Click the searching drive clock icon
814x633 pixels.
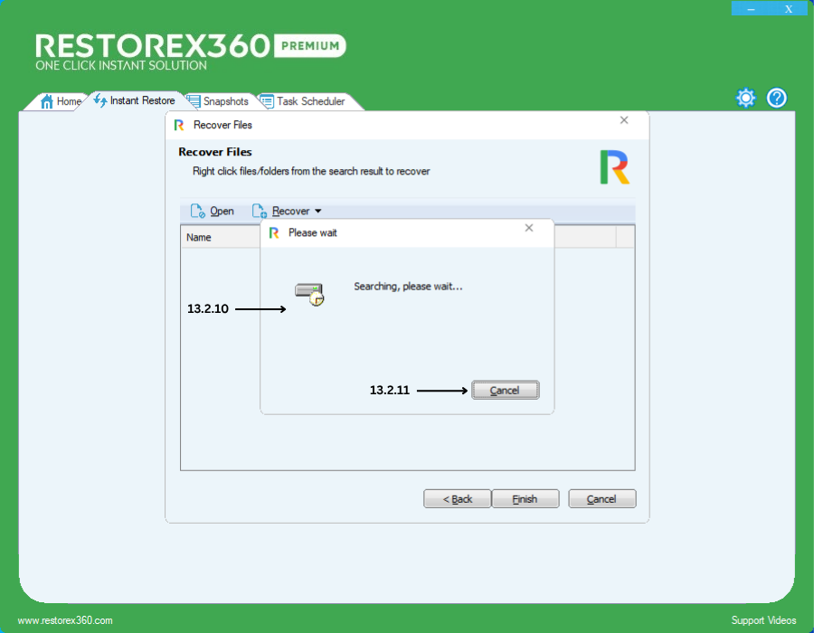[308, 293]
